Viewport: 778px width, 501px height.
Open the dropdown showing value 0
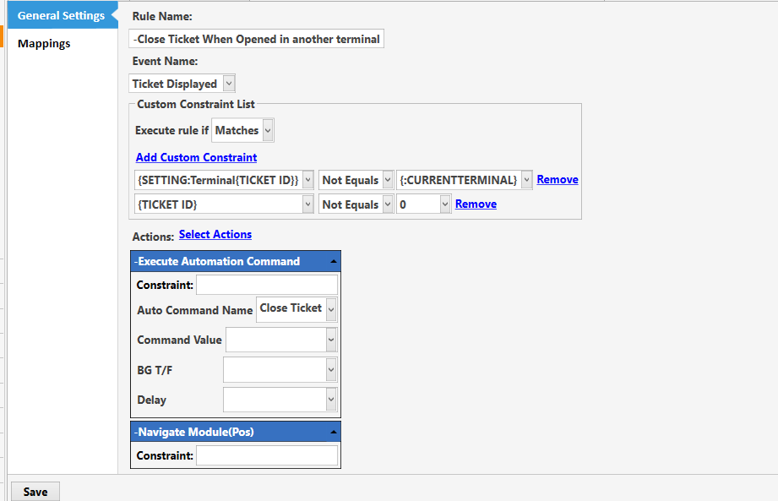[x=445, y=204]
